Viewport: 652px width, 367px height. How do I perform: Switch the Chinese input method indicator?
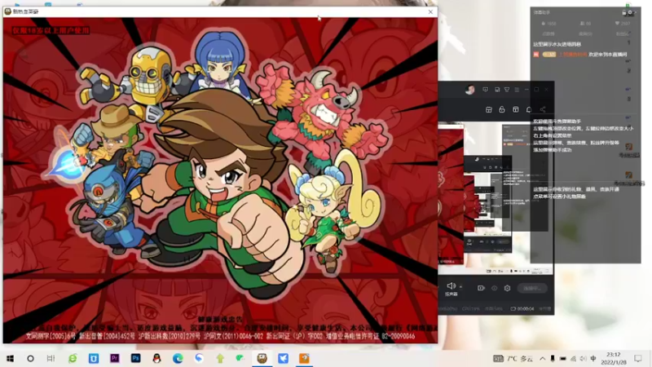pos(593,358)
